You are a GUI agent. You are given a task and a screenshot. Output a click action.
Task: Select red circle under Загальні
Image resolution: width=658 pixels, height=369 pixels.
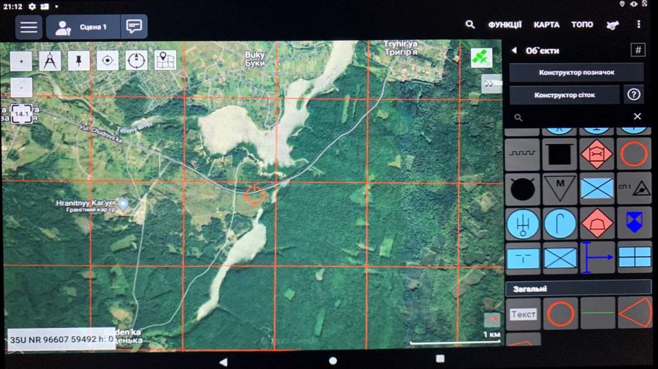click(x=560, y=314)
